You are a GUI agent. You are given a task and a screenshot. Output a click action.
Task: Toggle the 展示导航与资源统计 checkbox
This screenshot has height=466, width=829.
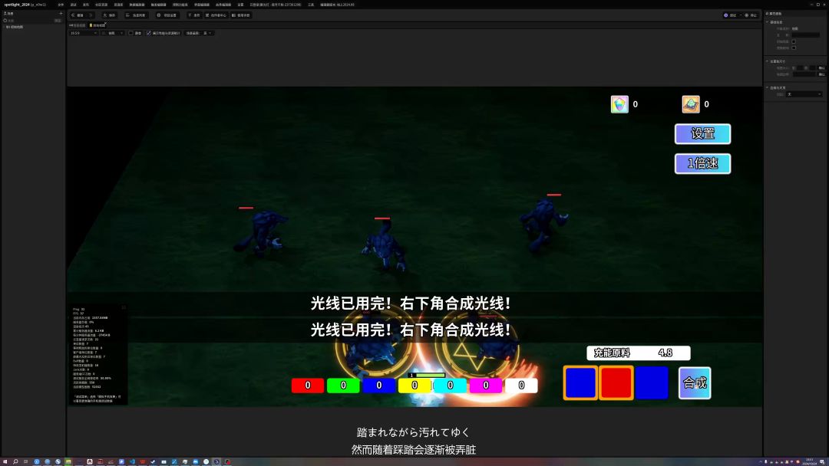(149, 33)
